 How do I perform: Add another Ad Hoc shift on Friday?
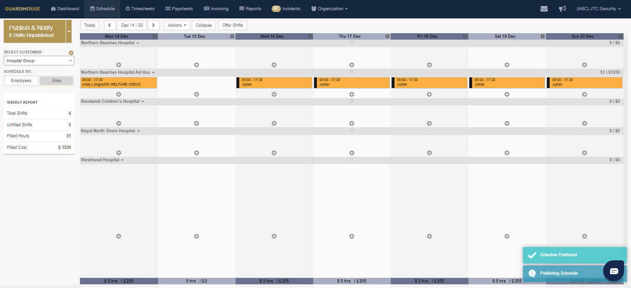click(x=429, y=94)
